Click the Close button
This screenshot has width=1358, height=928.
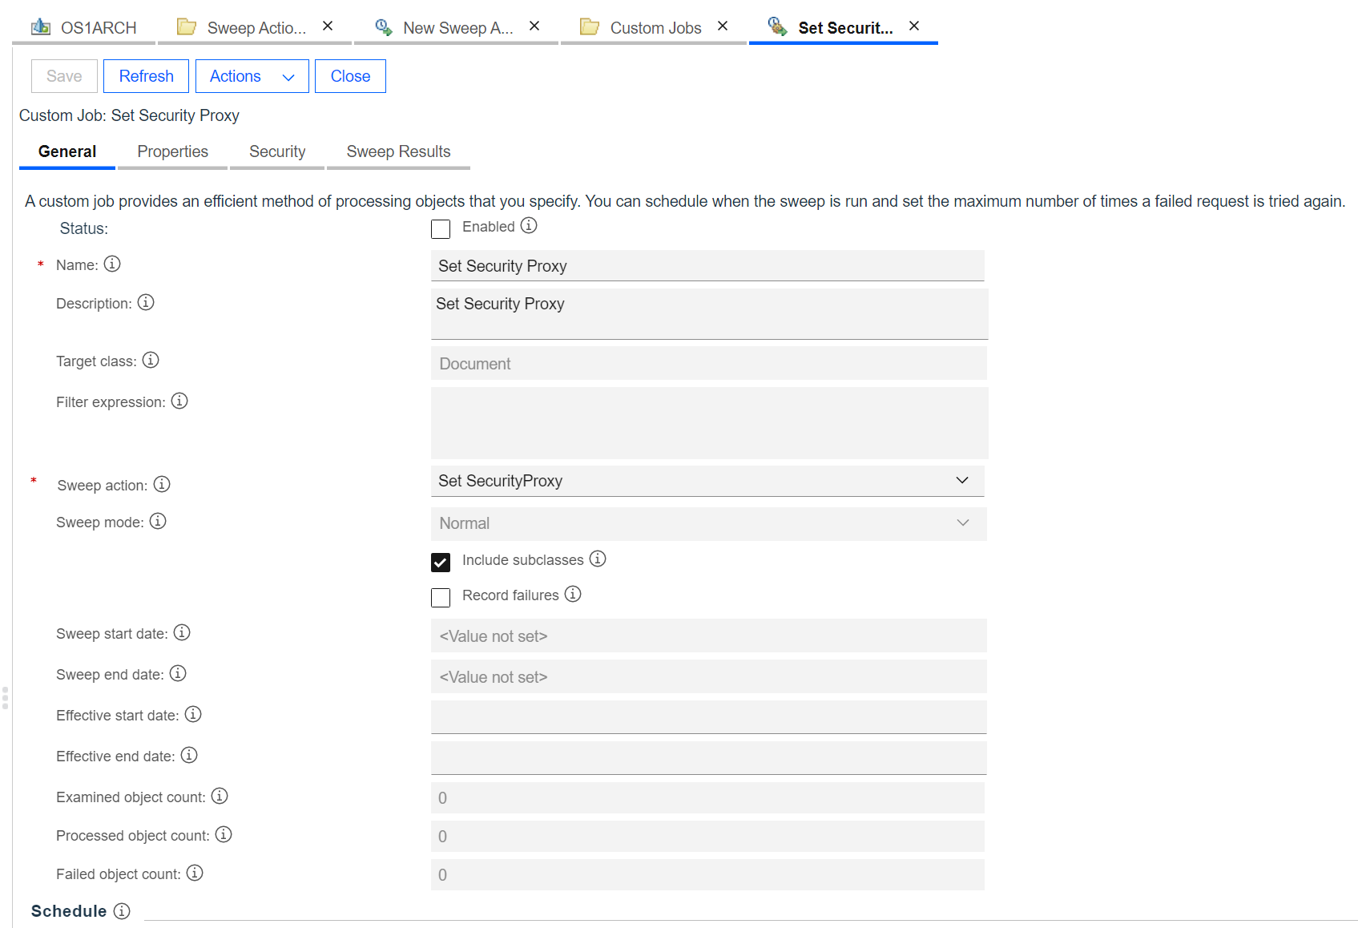[x=350, y=75]
